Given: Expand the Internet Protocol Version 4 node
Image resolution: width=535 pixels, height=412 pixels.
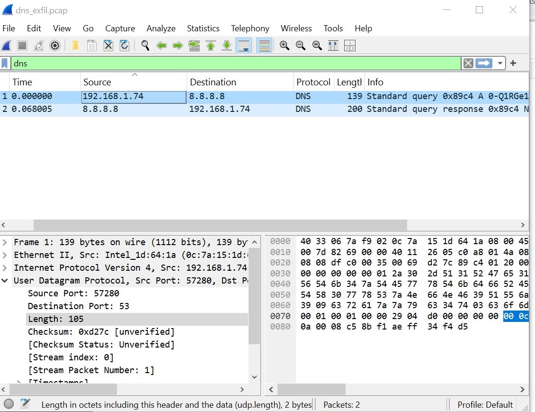Looking at the screenshot, I should tap(5, 268).
